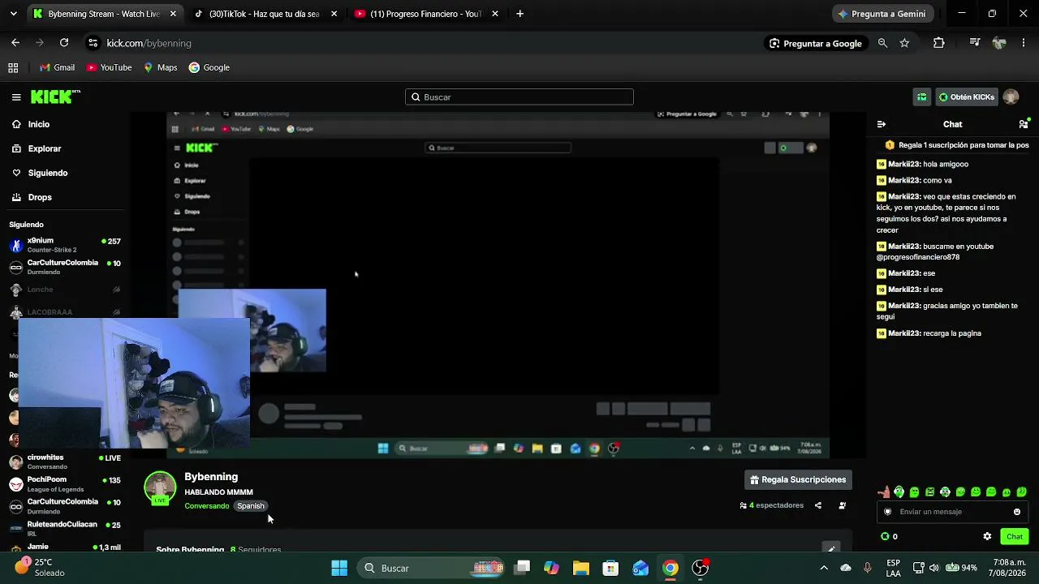Screen dimensions: 1039x584
Task: Share the Bybenning stream
Action: [817, 505]
